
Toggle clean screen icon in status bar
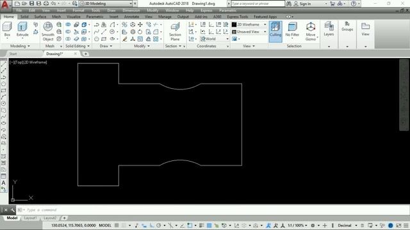click(398, 226)
